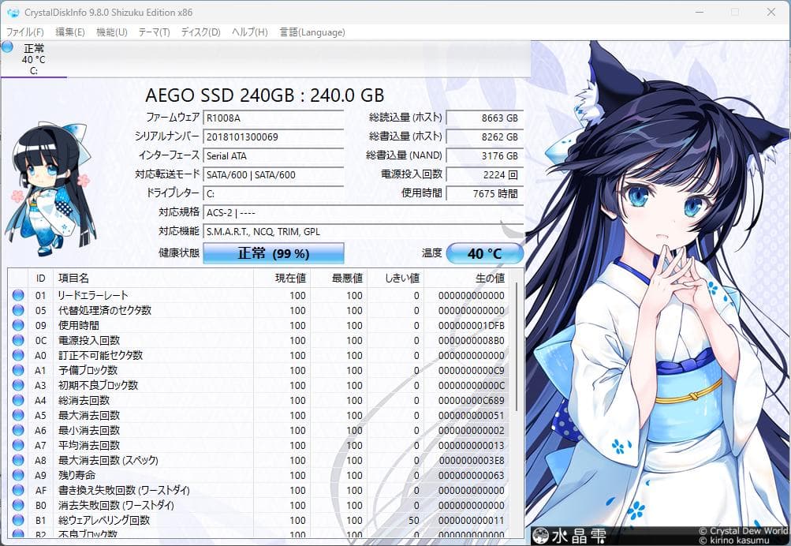Click the Crystal Dew World credit text
Screen dimensions: 791x546
point(740,531)
